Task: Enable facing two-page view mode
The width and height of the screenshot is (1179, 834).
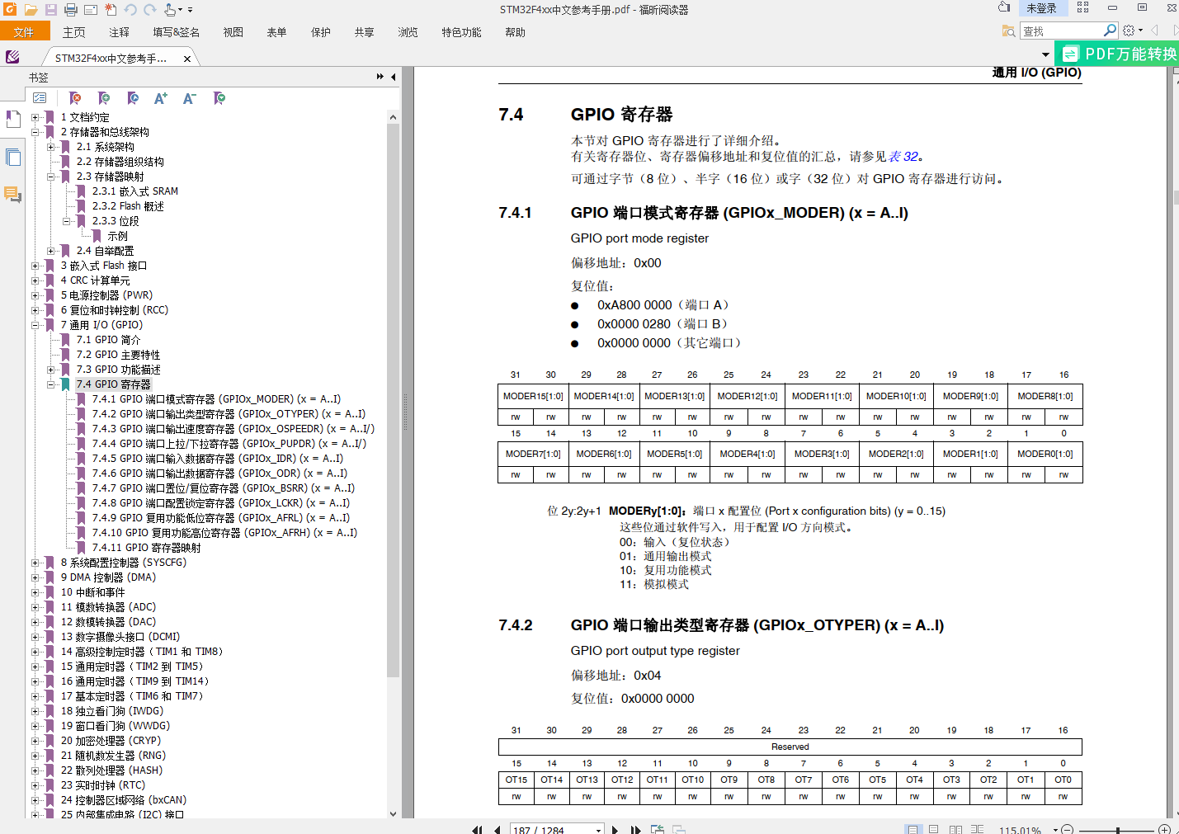Action: 955,830
